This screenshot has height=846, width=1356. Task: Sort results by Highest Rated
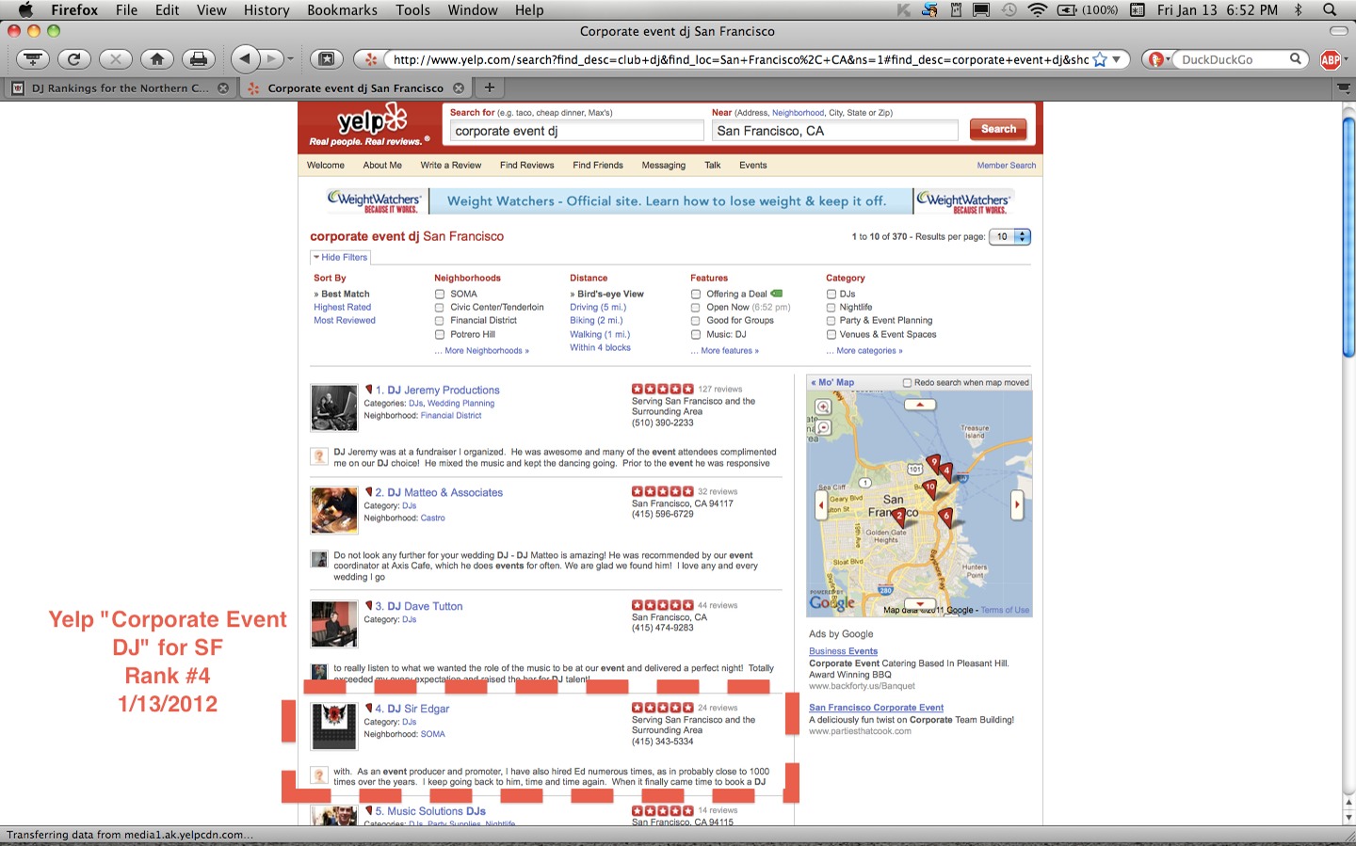(x=343, y=307)
